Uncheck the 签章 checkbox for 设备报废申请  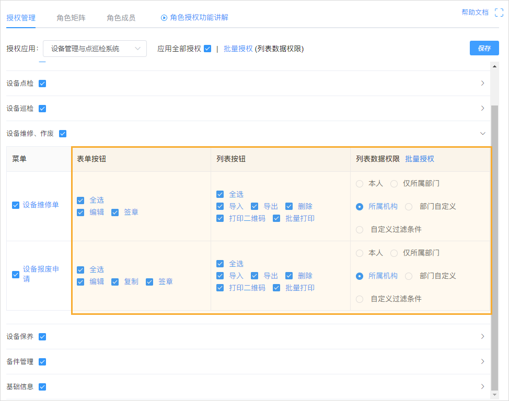click(149, 281)
